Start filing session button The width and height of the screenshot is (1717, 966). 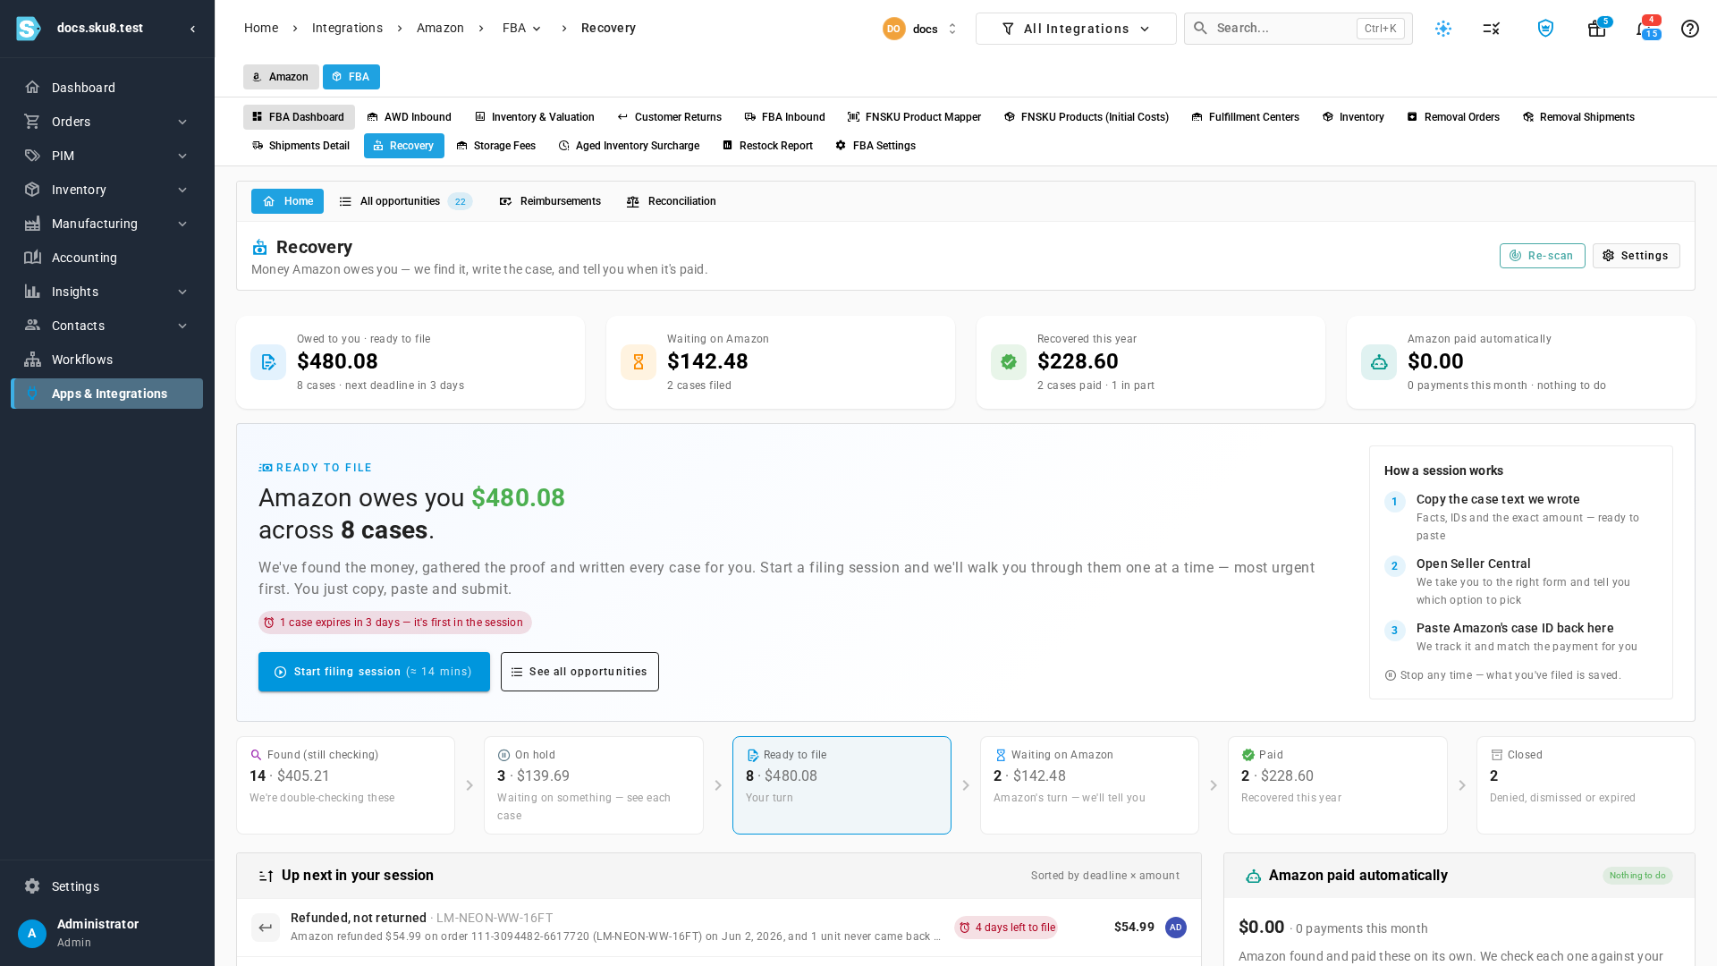[x=374, y=672]
